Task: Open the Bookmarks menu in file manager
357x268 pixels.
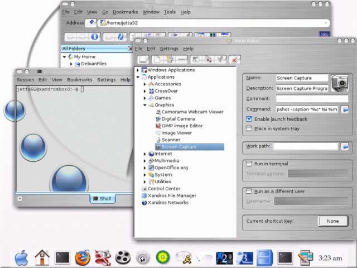Action: (x=125, y=12)
